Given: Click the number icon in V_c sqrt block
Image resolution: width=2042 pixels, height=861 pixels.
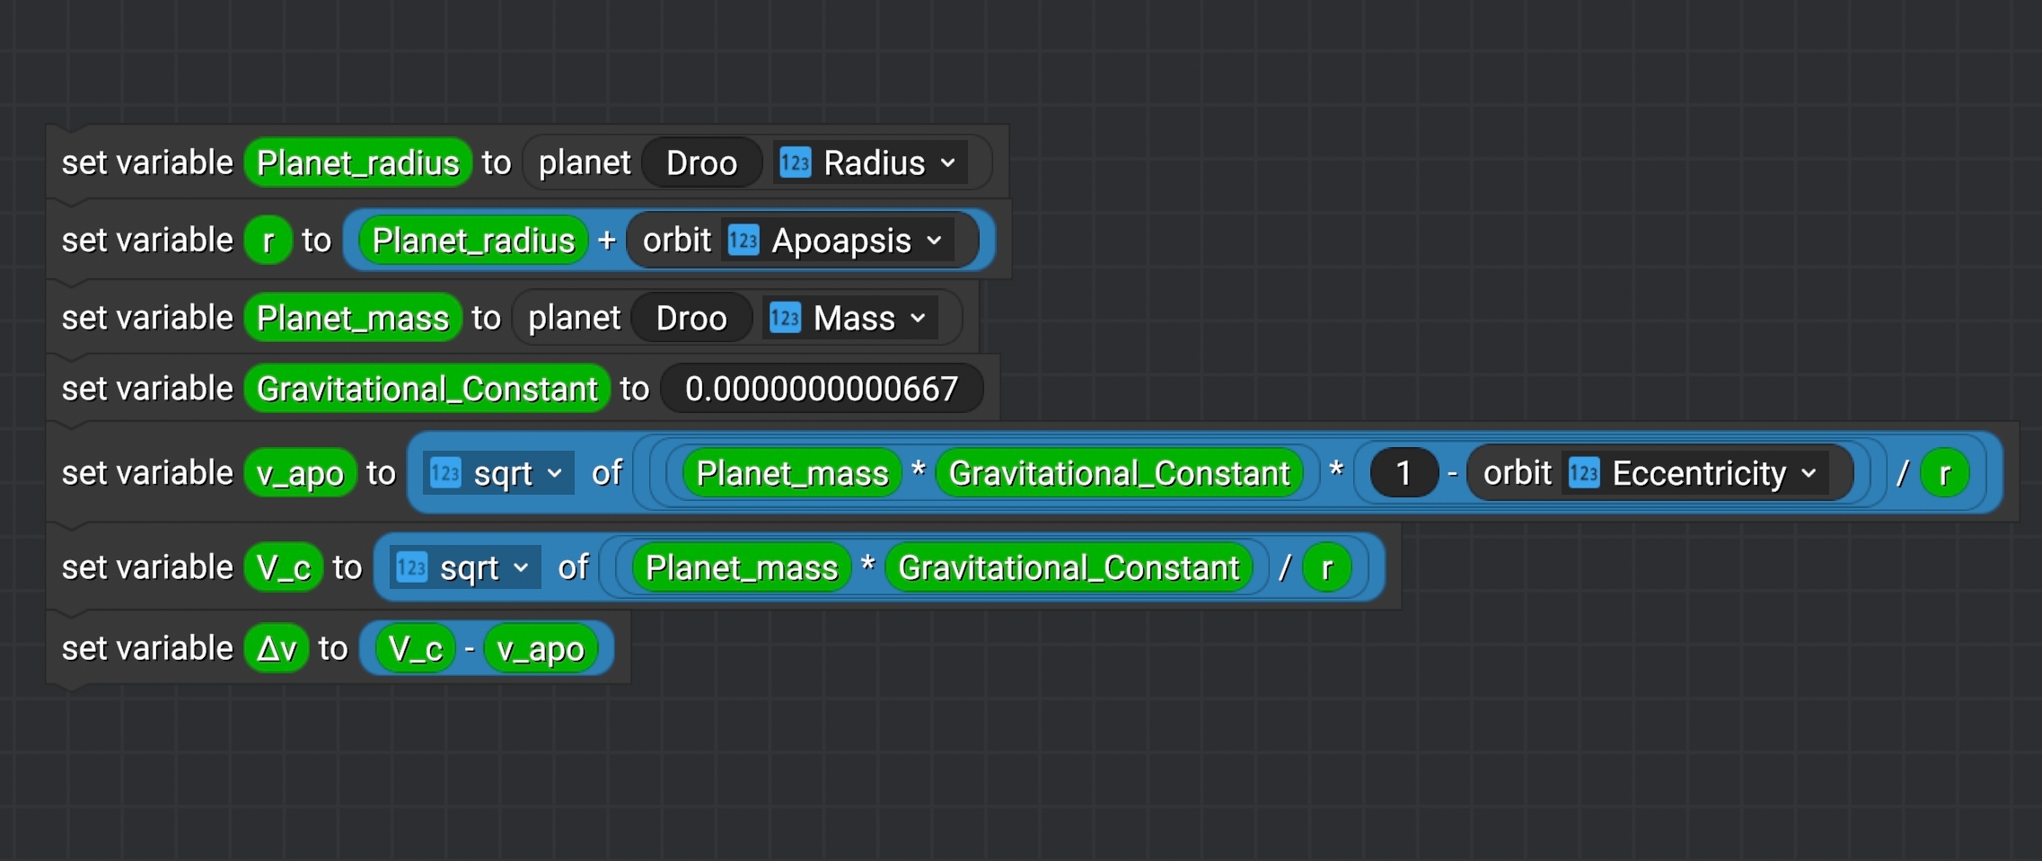Looking at the screenshot, I should pos(412,568).
